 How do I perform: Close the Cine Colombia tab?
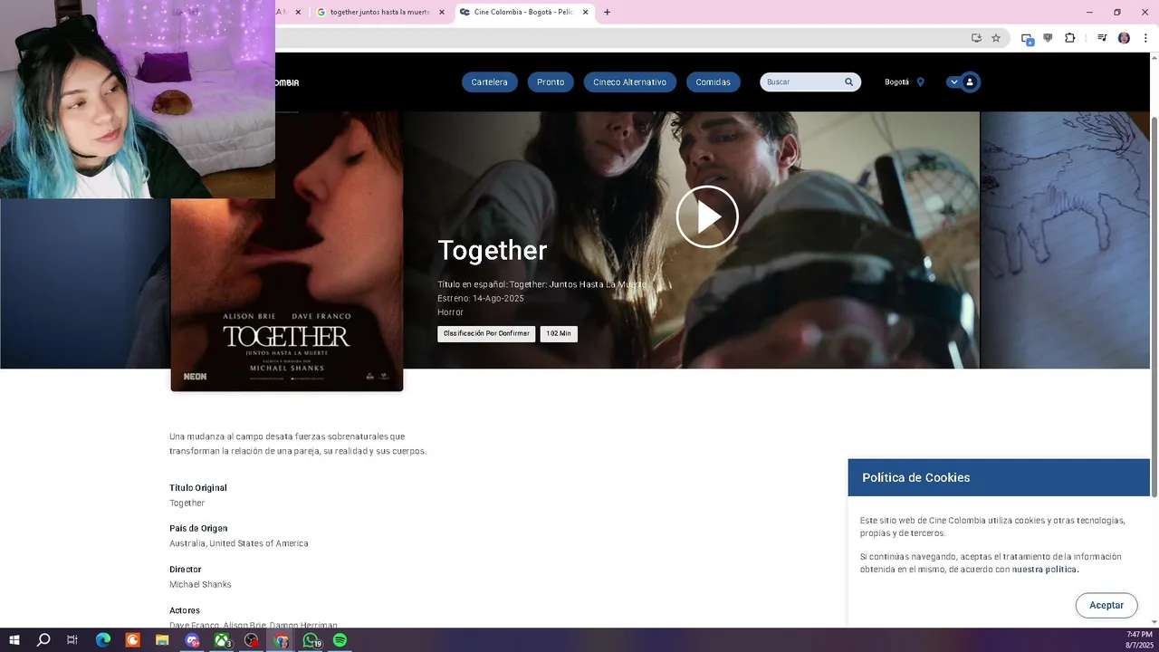585,13
